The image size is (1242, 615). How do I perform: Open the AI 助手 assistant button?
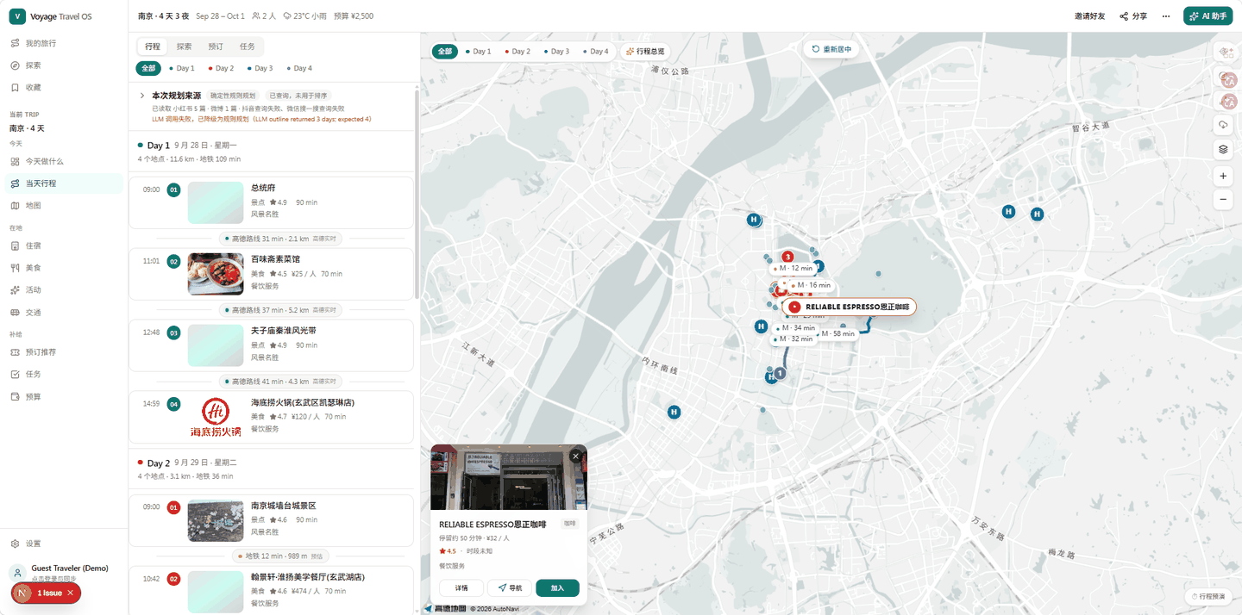point(1207,16)
